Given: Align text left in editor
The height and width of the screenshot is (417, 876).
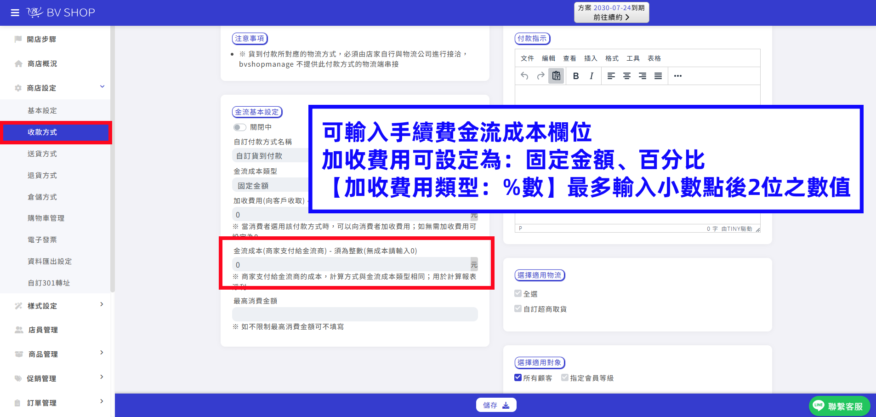Looking at the screenshot, I should pos(611,76).
